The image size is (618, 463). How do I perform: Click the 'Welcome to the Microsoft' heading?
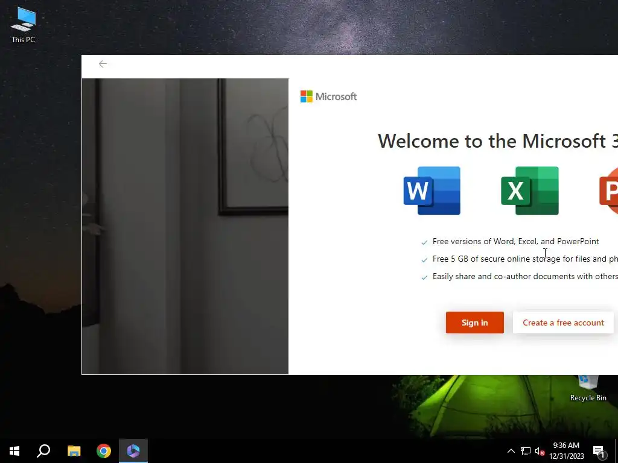coord(498,141)
